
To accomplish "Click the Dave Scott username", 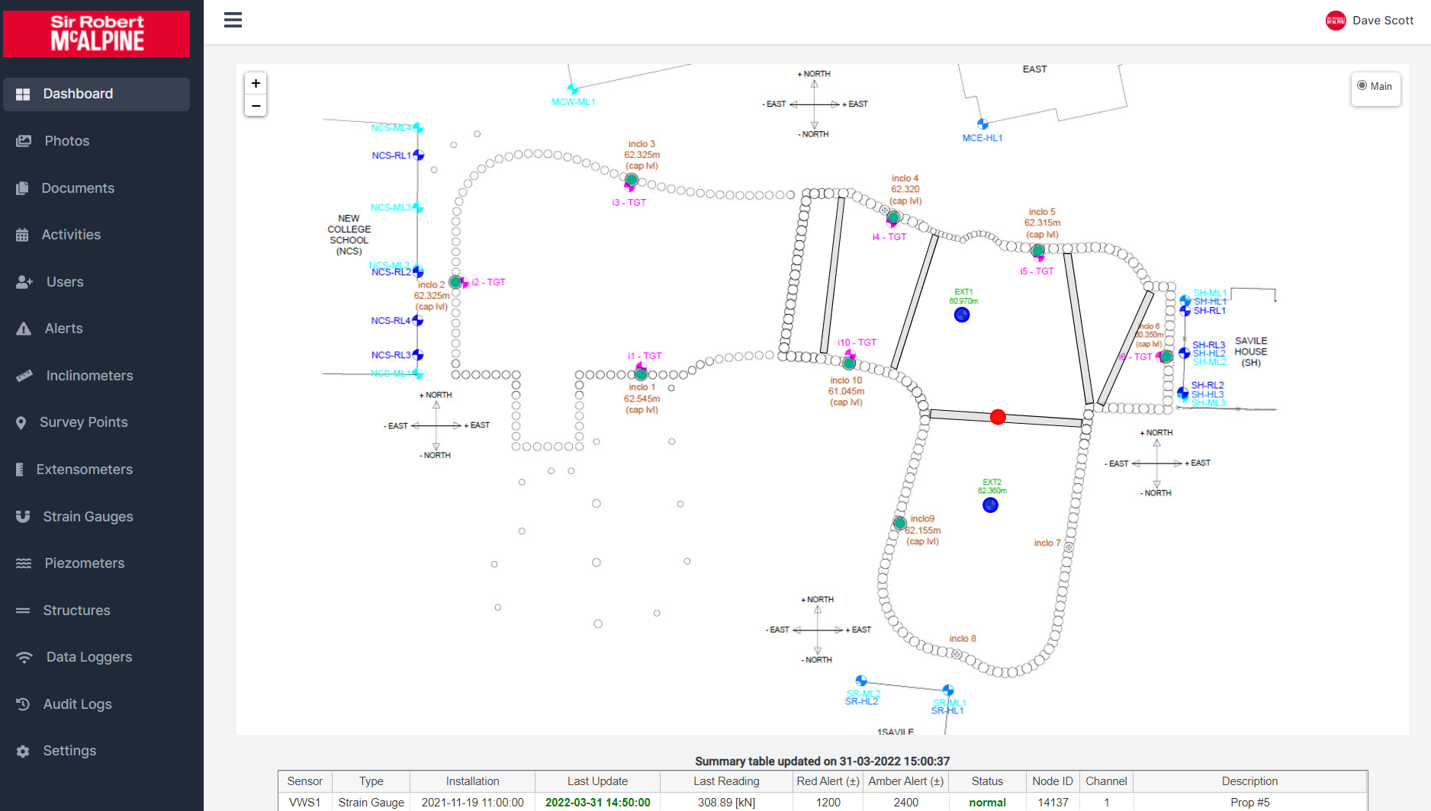I will (x=1383, y=21).
